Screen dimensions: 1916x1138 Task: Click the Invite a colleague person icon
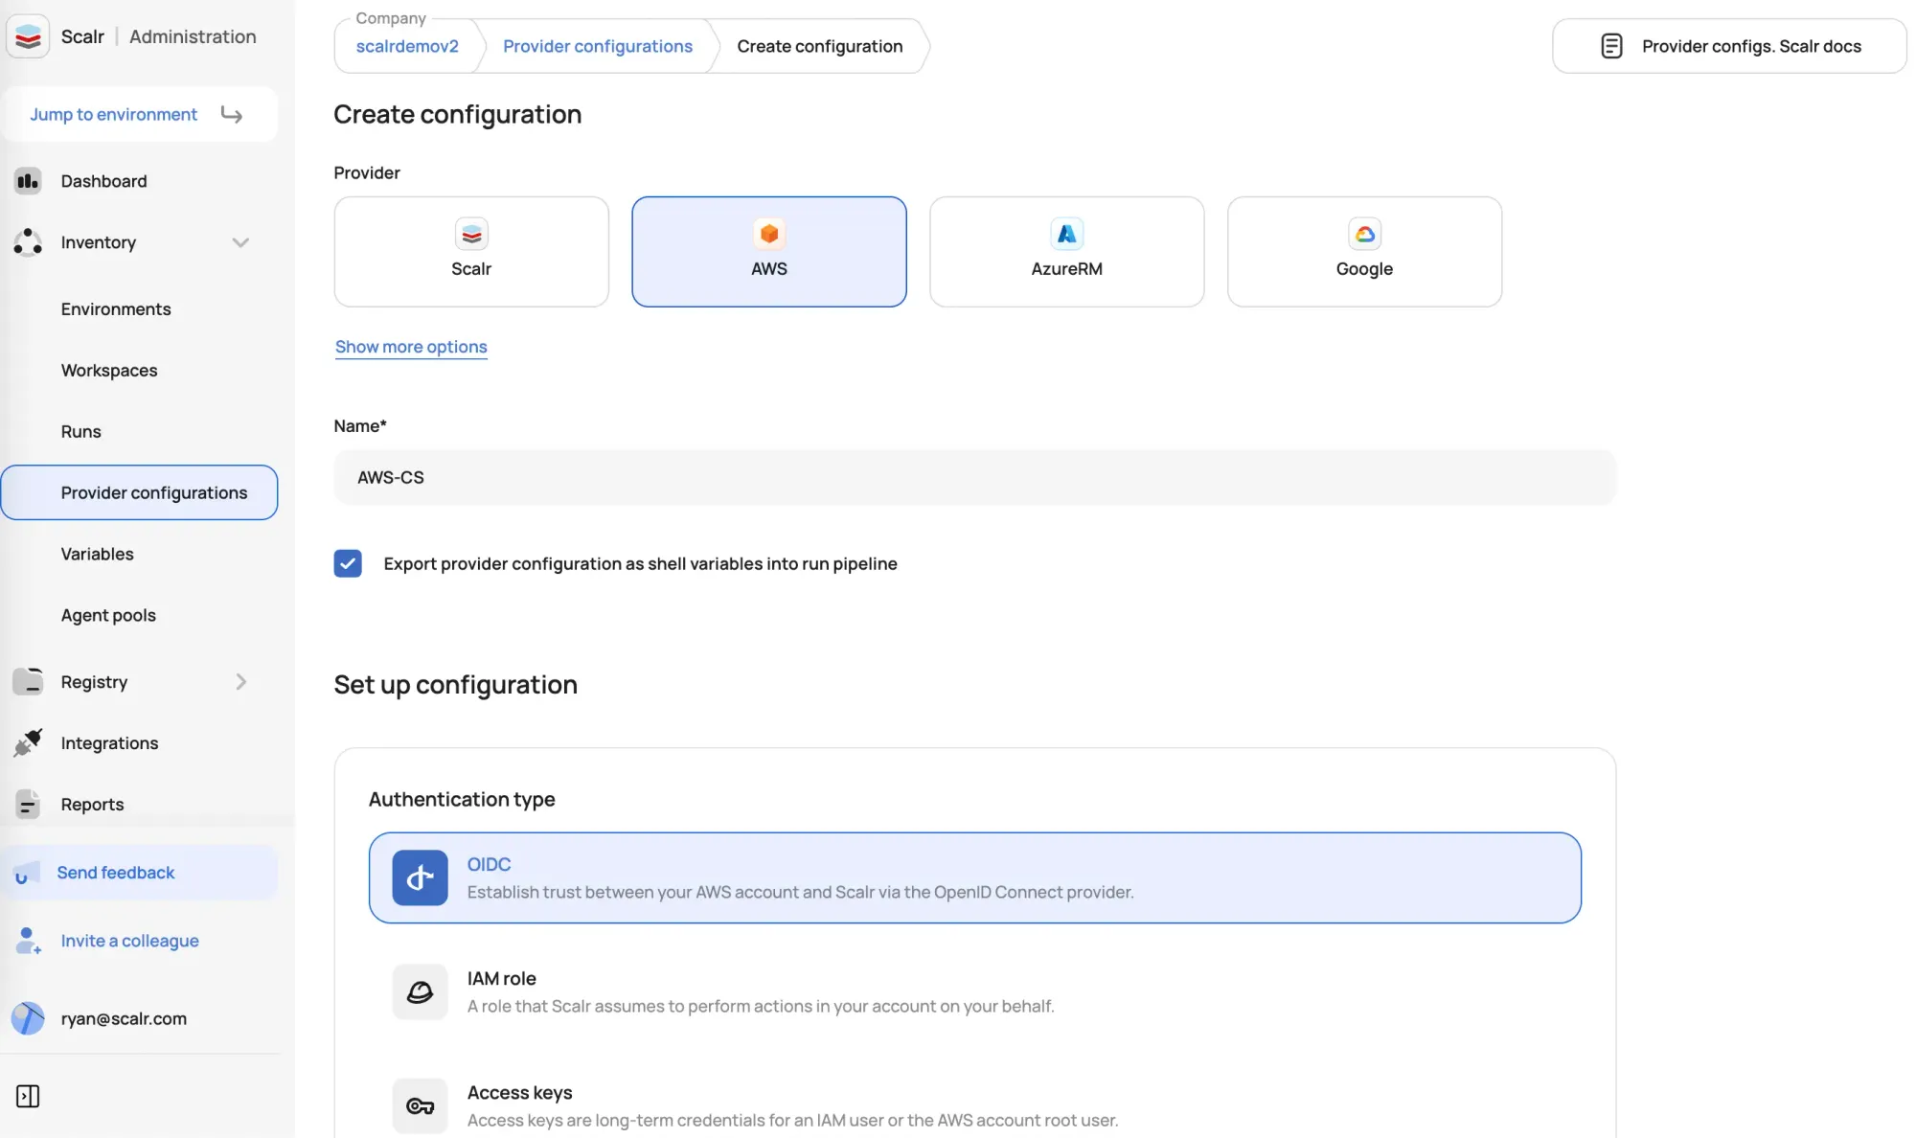(28, 941)
